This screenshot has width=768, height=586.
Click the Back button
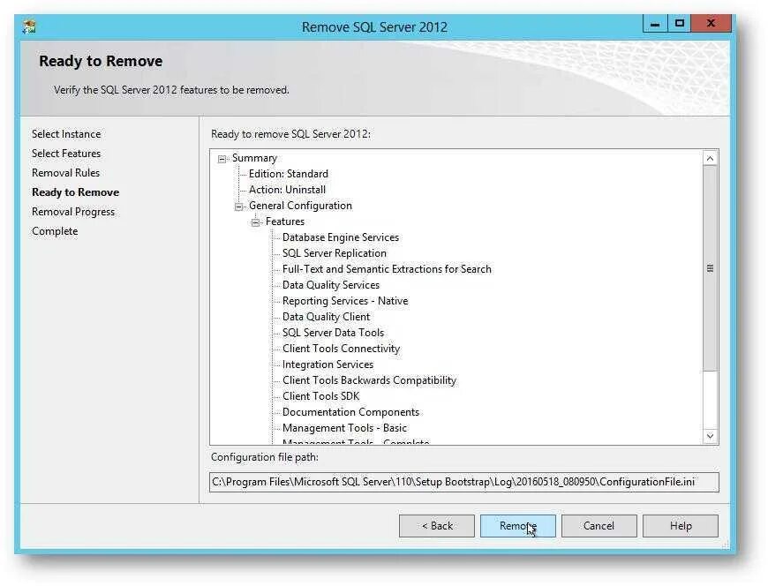pyautogui.click(x=436, y=526)
